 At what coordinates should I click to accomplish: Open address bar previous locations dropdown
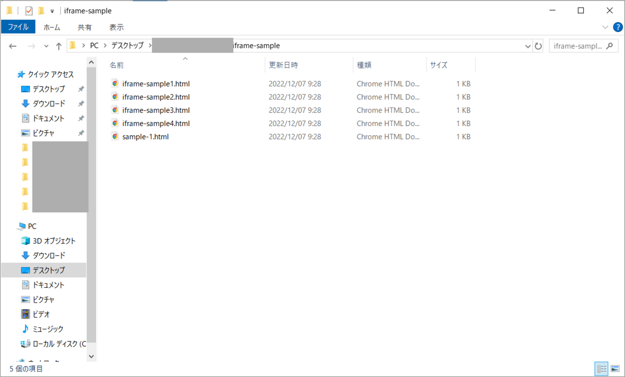click(528, 46)
